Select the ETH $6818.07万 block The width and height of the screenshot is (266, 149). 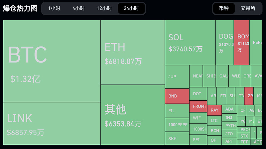pyautogui.click(x=132, y=52)
